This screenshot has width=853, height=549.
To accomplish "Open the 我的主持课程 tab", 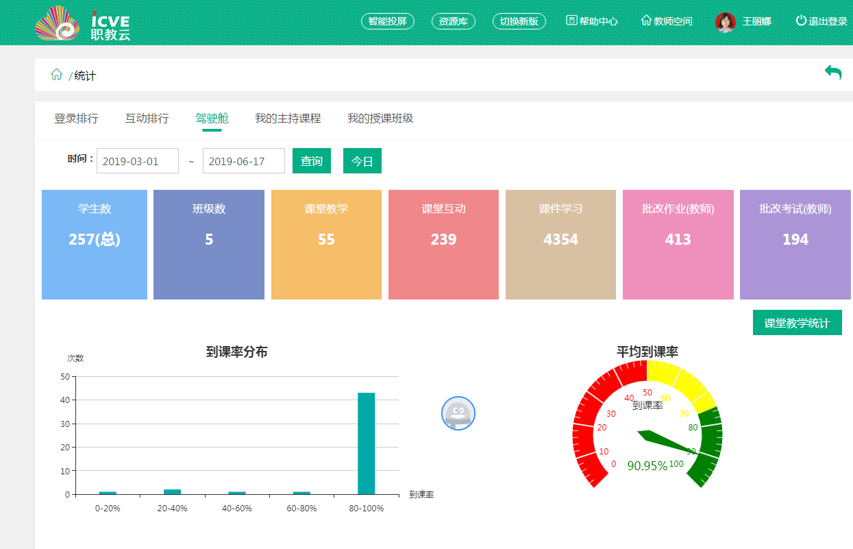I will tap(288, 119).
